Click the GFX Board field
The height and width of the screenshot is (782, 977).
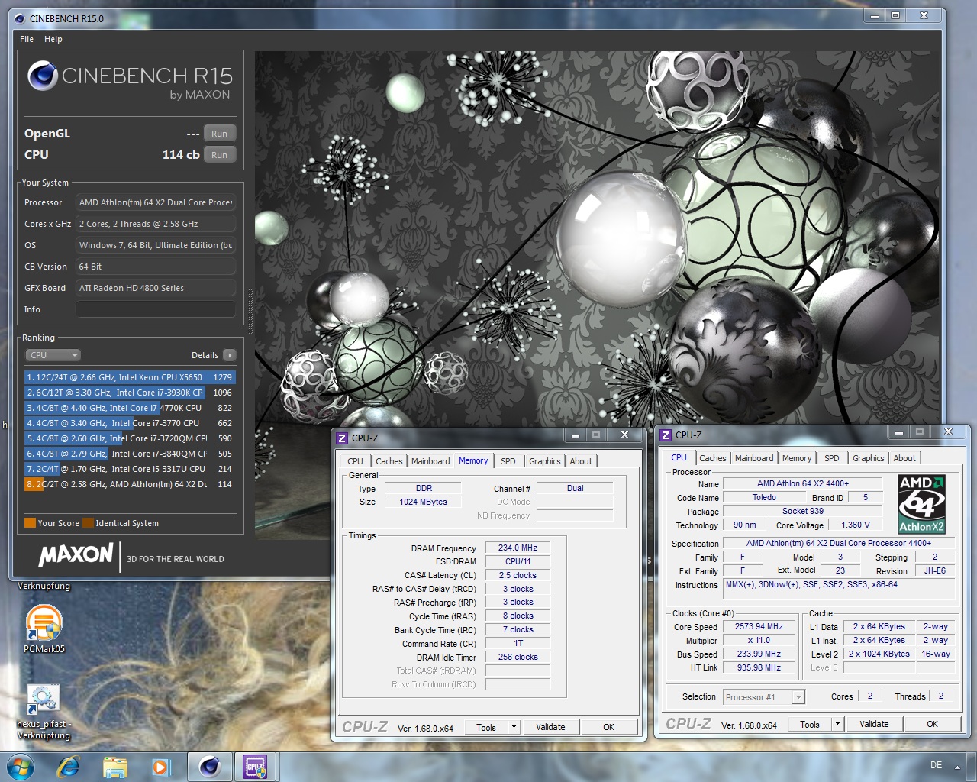point(156,288)
